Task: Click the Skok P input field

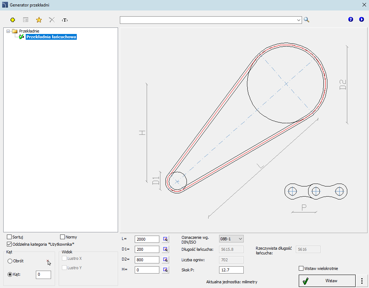Action: click(x=231, y=270)
